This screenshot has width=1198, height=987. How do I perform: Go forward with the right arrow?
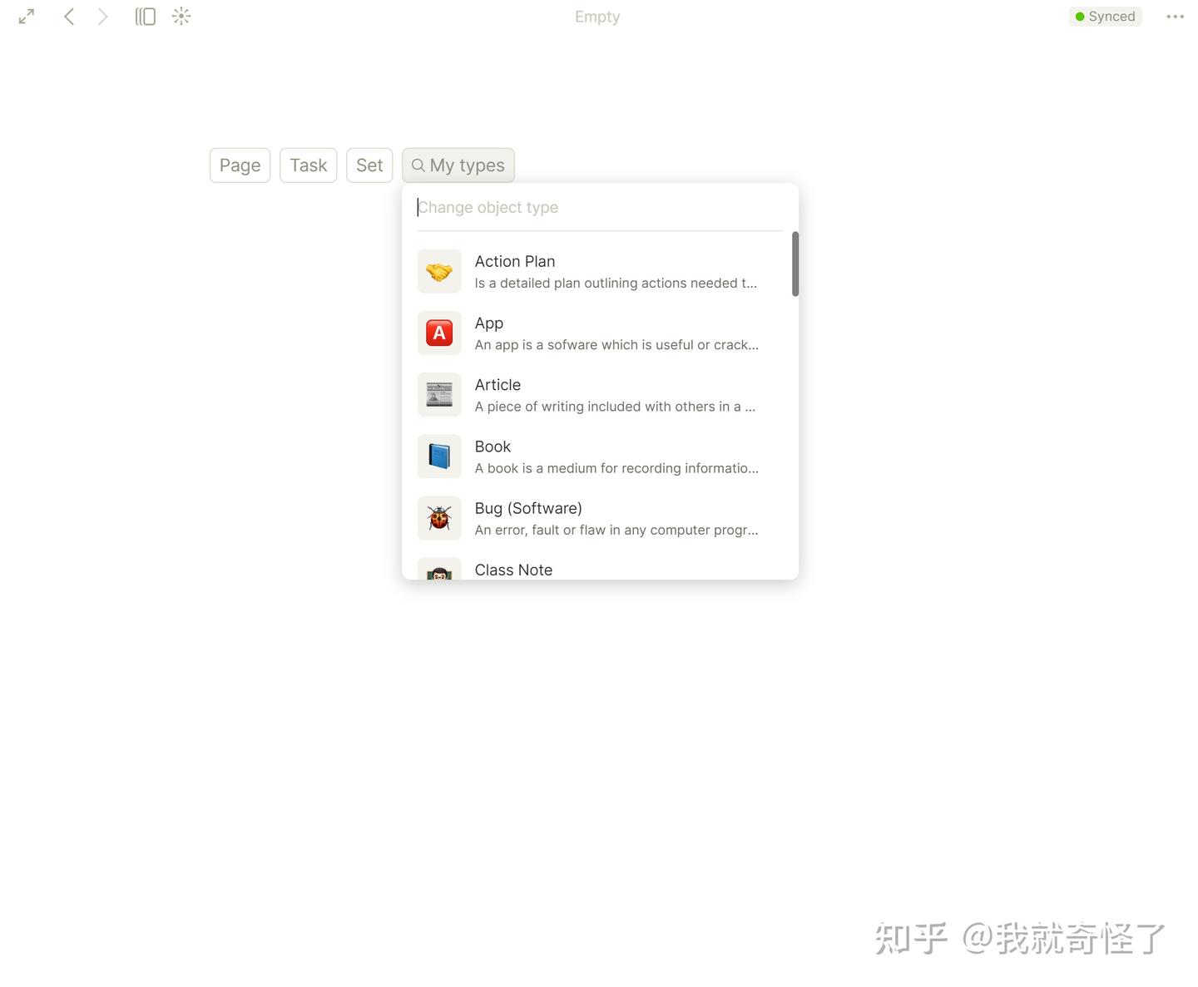click(x=103, y=17)
